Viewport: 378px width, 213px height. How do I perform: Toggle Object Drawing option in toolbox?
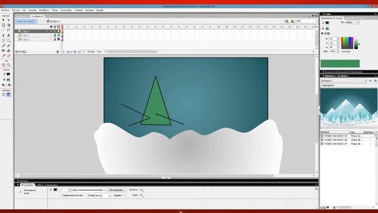4,95
